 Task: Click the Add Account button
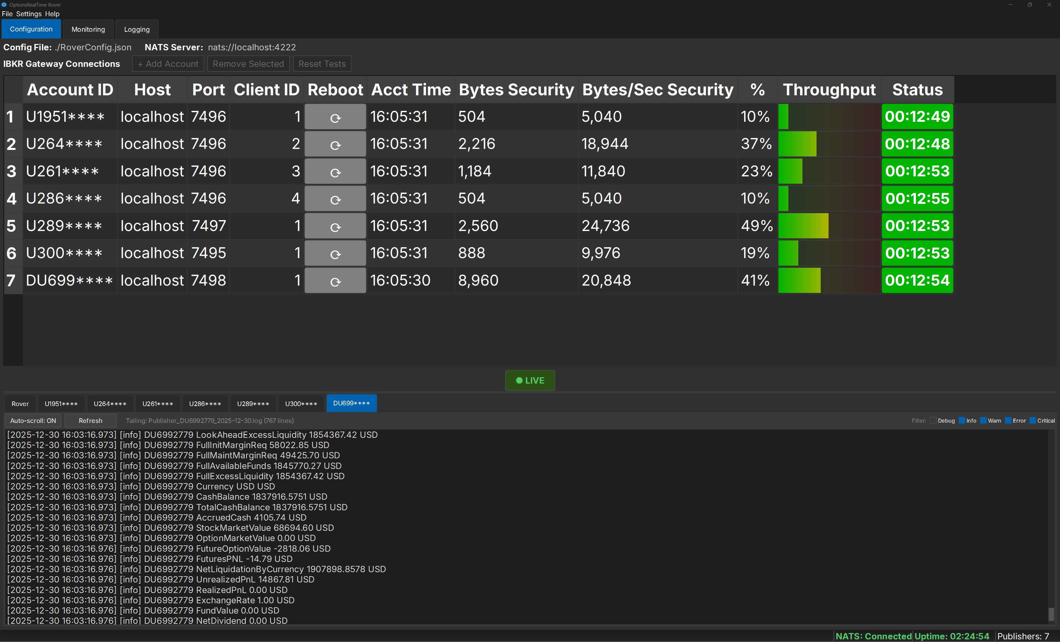point(168,64)
